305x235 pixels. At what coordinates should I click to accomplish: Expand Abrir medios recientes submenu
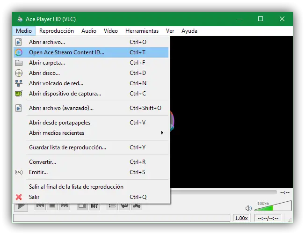[x=91, y=133]
